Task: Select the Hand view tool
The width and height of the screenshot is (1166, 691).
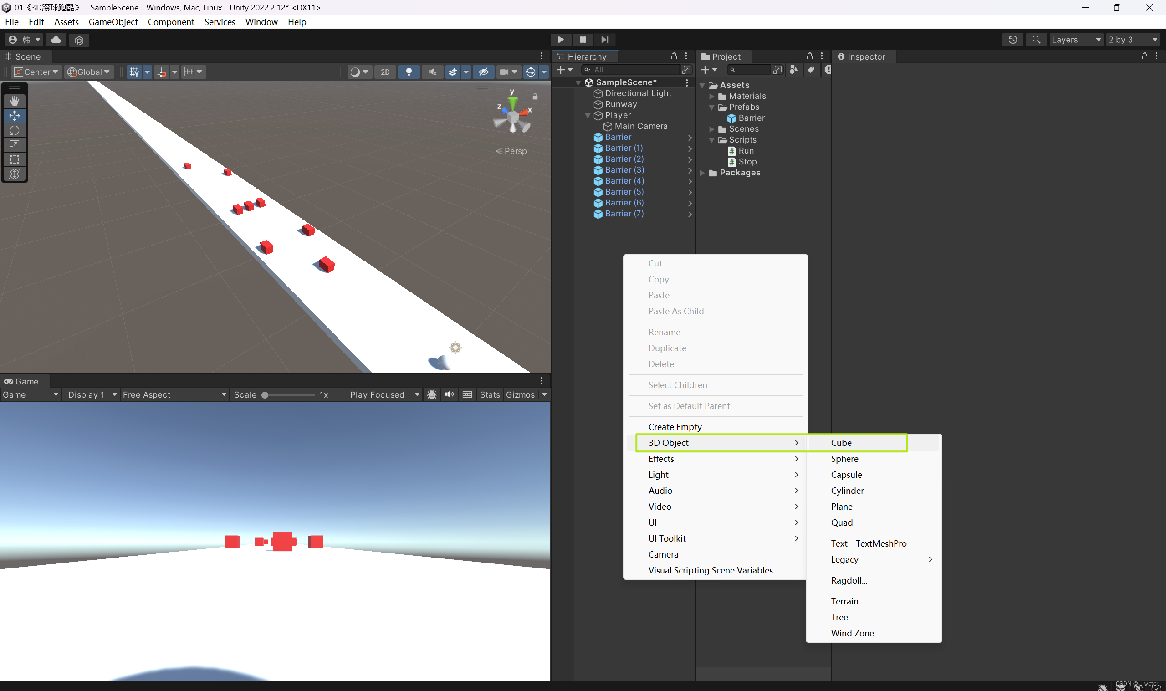Action: pos(15,101)
